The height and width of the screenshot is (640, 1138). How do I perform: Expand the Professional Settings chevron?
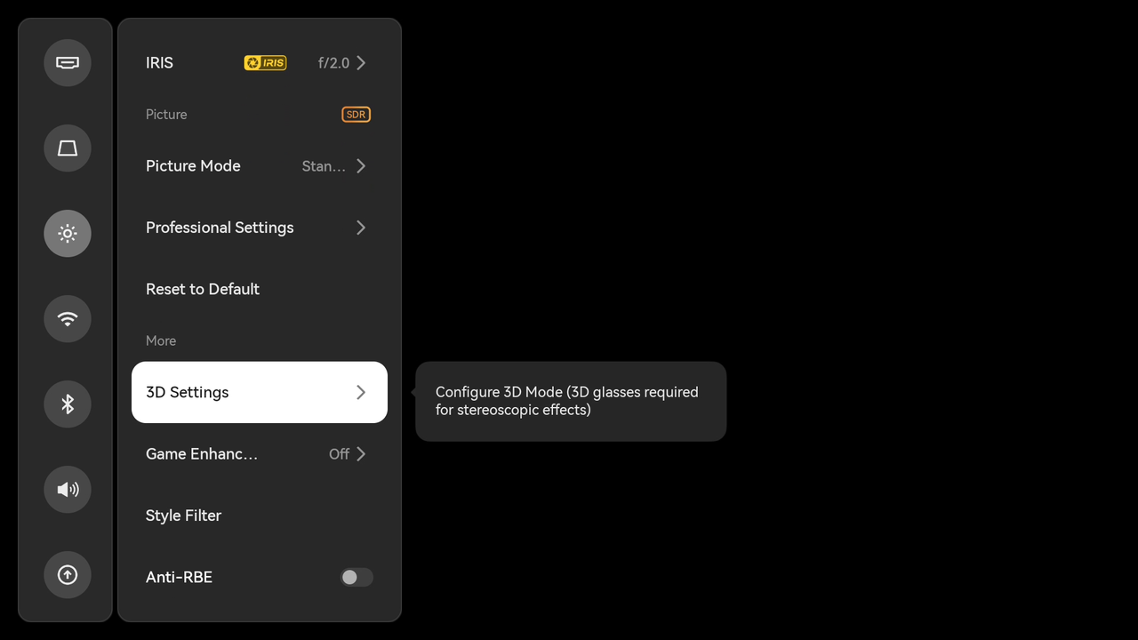[361, 228]
